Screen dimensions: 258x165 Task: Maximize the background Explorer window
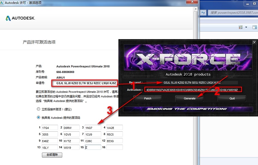254,4
